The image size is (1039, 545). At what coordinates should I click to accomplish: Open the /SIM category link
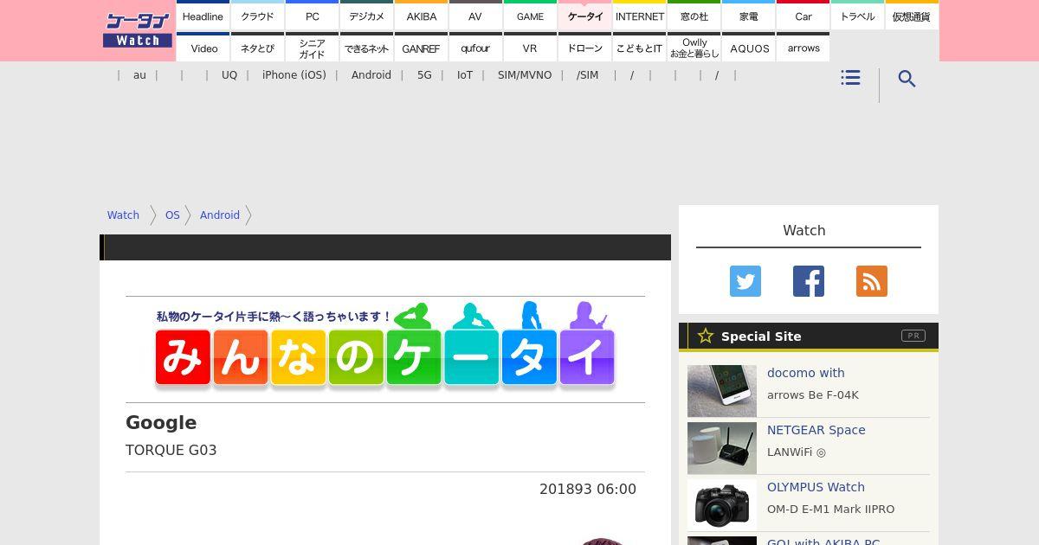click(x=587, y=75)
